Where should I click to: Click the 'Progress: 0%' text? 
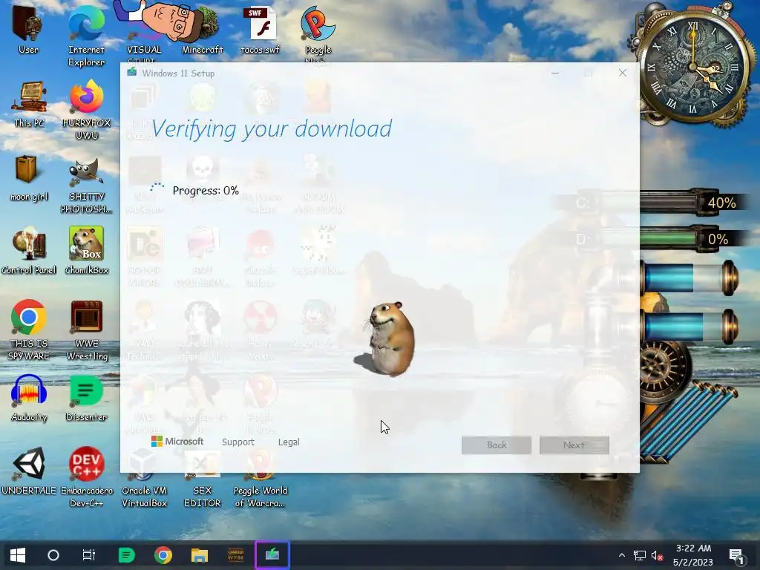[206, 191]
